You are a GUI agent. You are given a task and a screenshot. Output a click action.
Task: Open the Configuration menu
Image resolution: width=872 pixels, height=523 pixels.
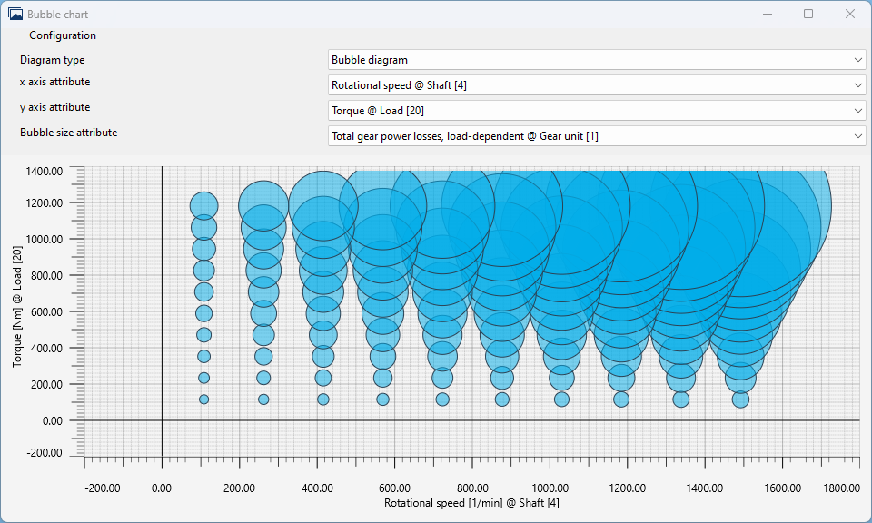tap(63, 35)
